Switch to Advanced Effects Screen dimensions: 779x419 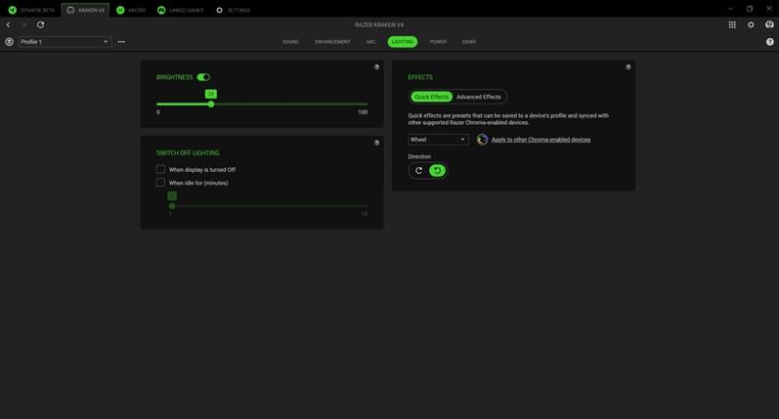478,97
